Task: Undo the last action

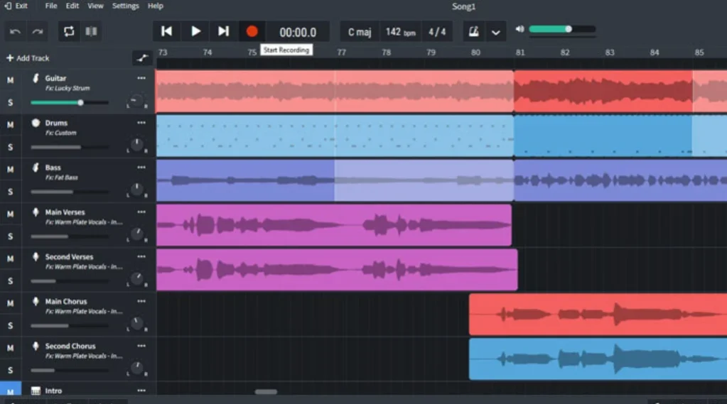Action: (x=16, y=31)
